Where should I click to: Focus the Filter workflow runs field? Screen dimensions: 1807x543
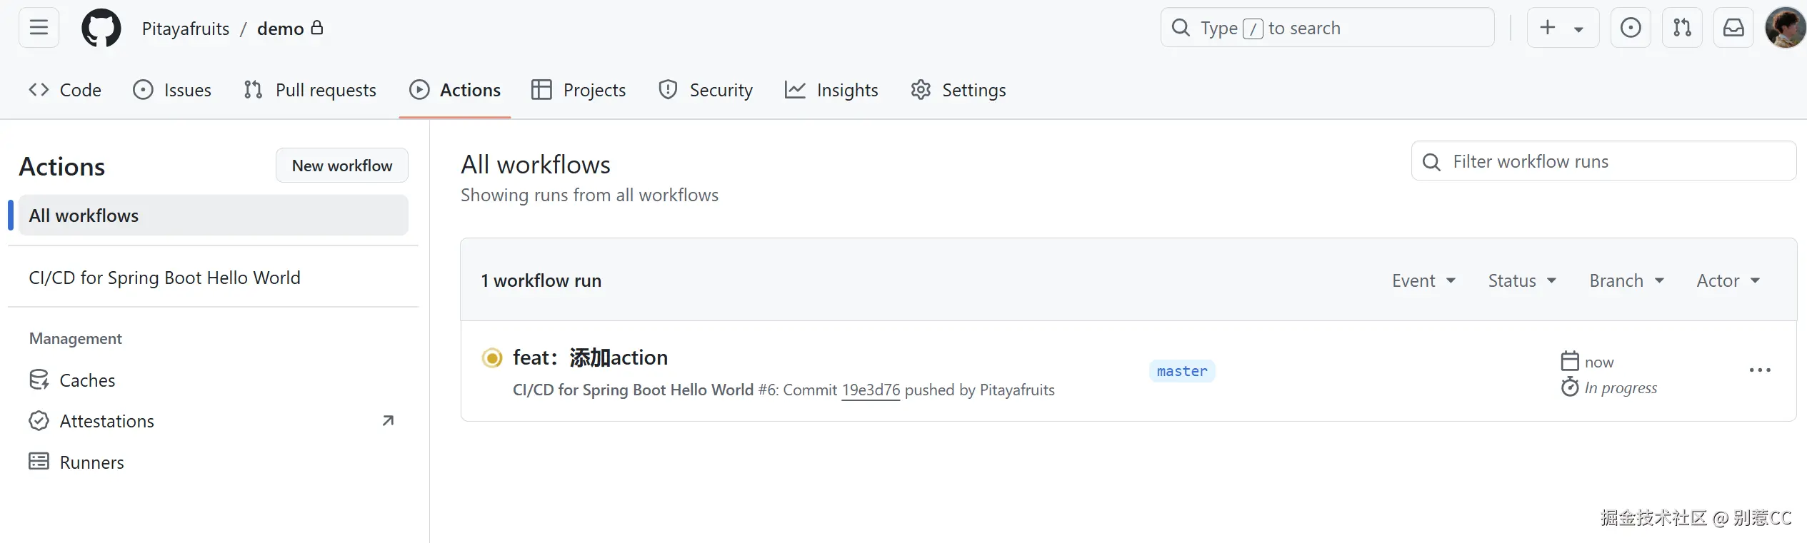pos(1603,161)
